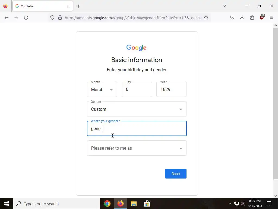Click the browser back arrow
The height and width of the screenshot is (209, 278).
(7, 18)
